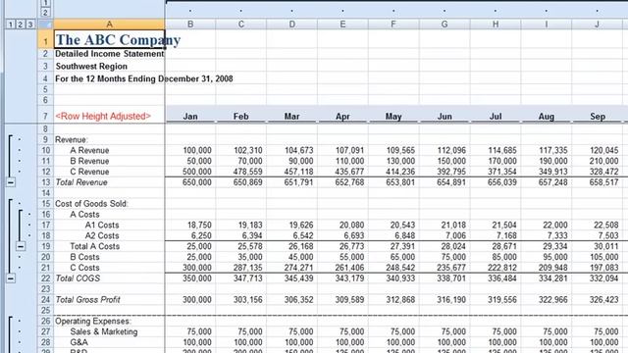Click Jan Total Revenue value 650,000

point(190,182)
